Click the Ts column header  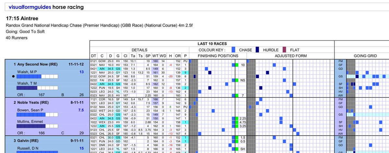coord(140,56)
